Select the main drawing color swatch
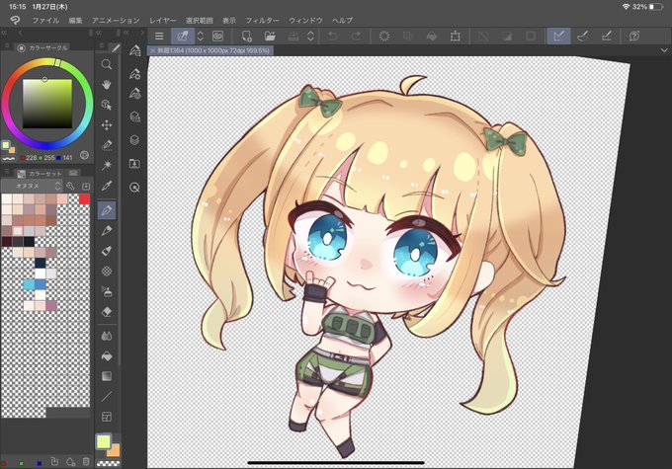The width and height of the screenshot is (672, 469). [x=104, y=442]
